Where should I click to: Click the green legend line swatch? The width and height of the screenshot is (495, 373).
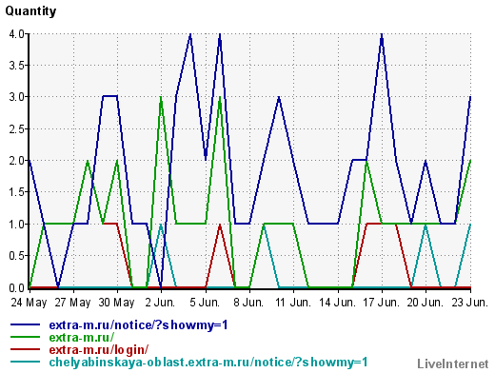tap(25, 337)
